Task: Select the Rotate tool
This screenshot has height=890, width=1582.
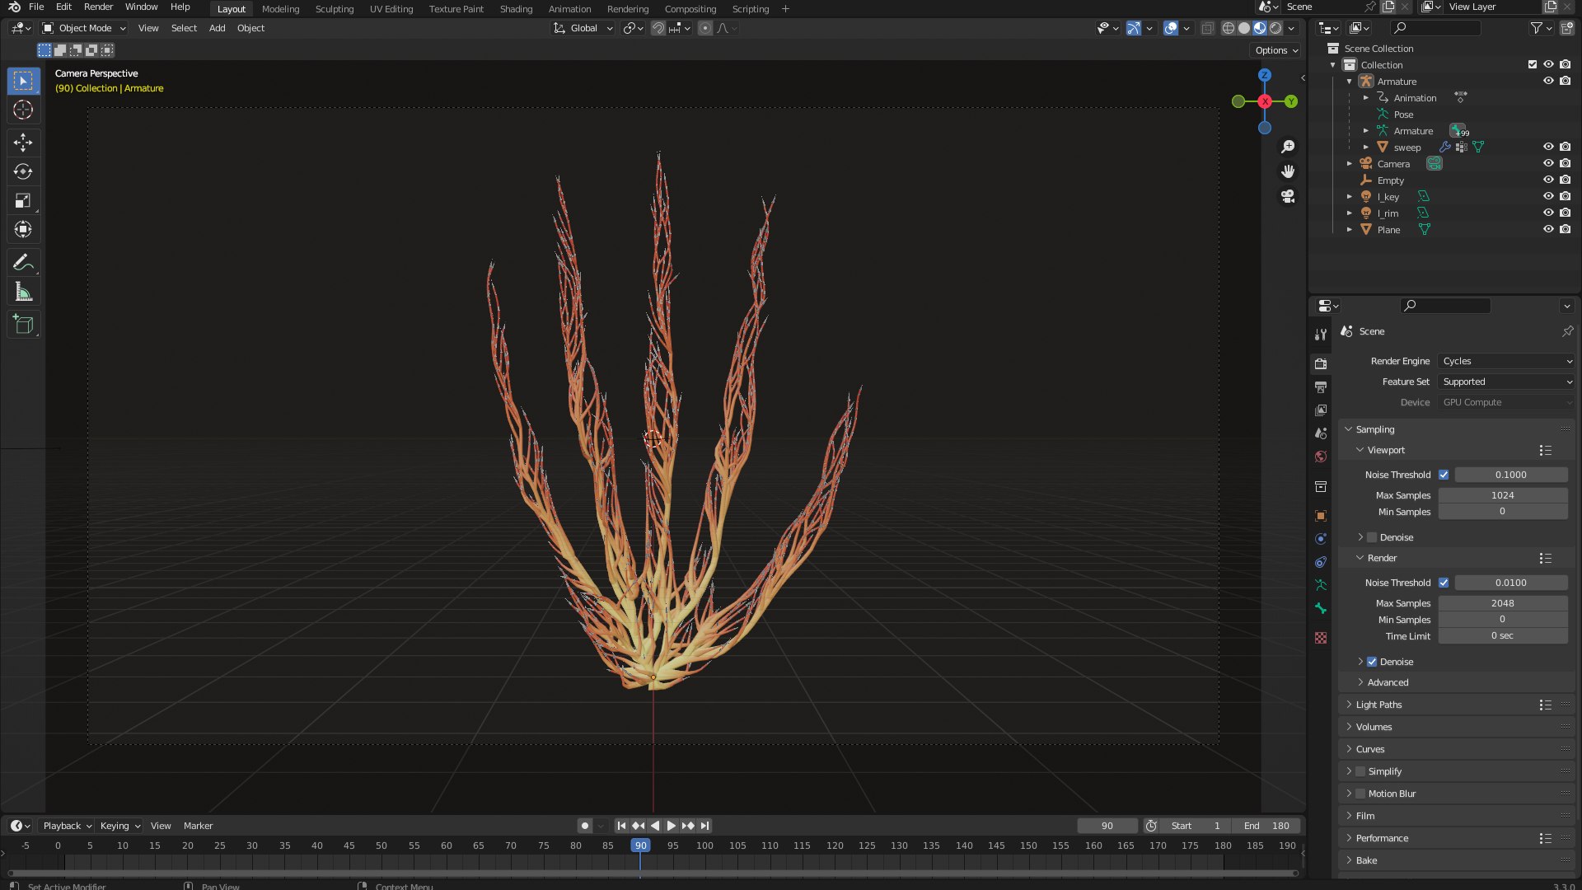Action: coord(23,171)
